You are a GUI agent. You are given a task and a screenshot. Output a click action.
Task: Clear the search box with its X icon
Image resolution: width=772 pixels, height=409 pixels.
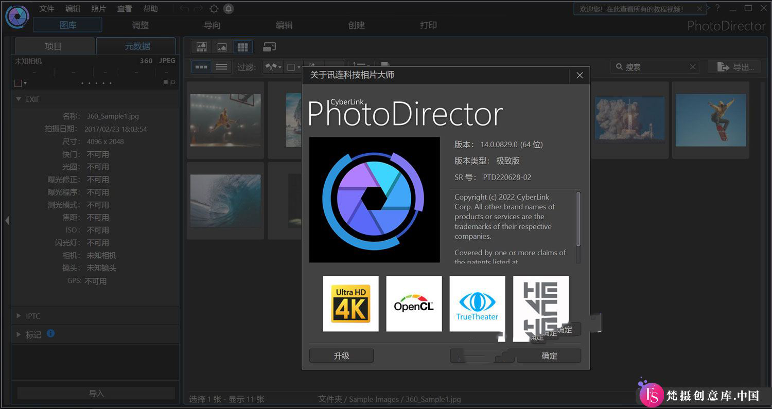[x=693, y=67]
